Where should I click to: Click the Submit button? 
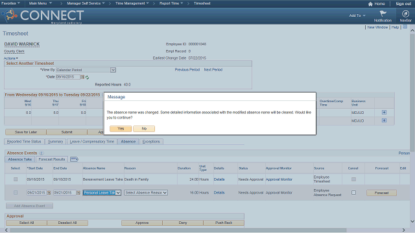click(x=67, y=132)
